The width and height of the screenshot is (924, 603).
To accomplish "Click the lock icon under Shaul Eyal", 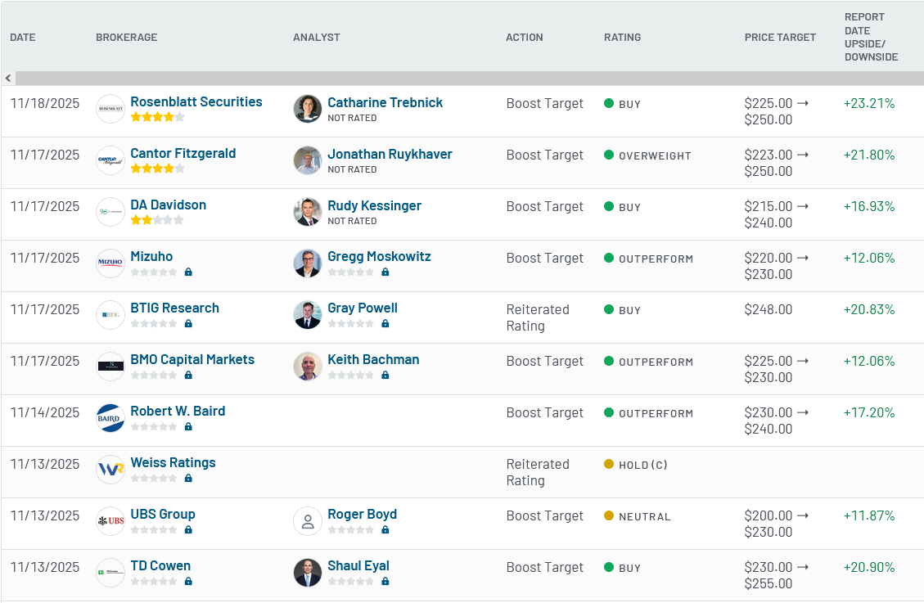I will 385,581.
